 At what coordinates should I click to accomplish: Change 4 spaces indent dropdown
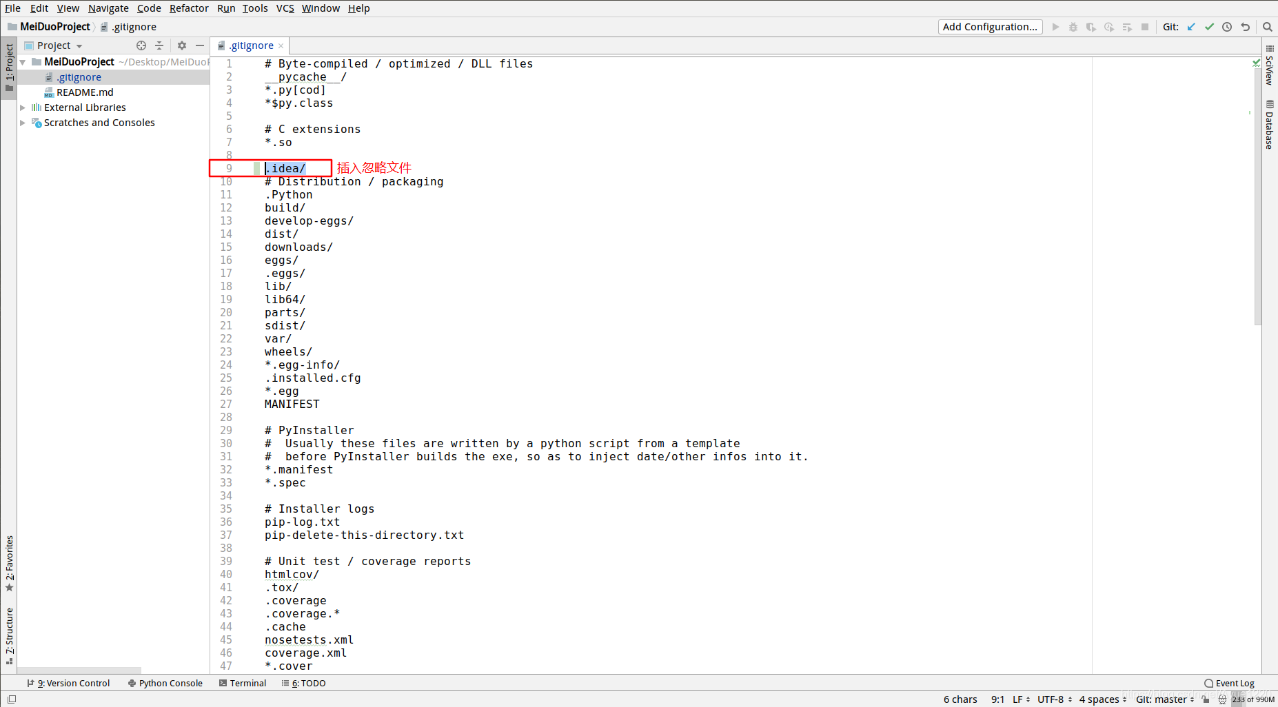[1103, 699]
